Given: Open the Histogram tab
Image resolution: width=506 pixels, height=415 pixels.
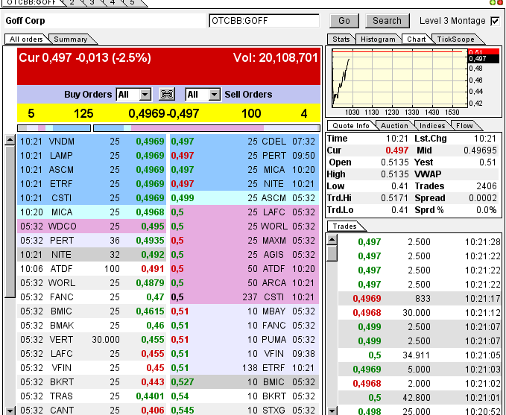Looking at the screenshot, I should (x=378, y=39).
